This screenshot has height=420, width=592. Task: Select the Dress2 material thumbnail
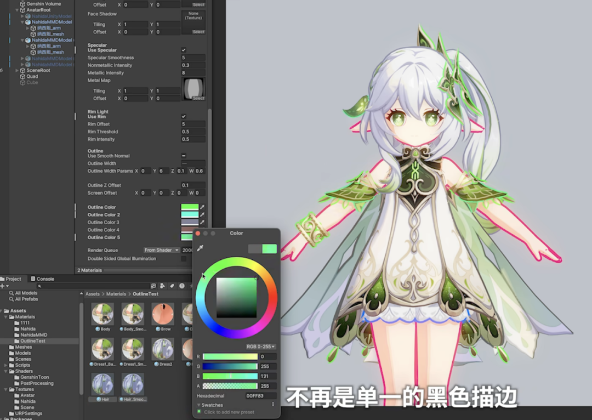163,349
